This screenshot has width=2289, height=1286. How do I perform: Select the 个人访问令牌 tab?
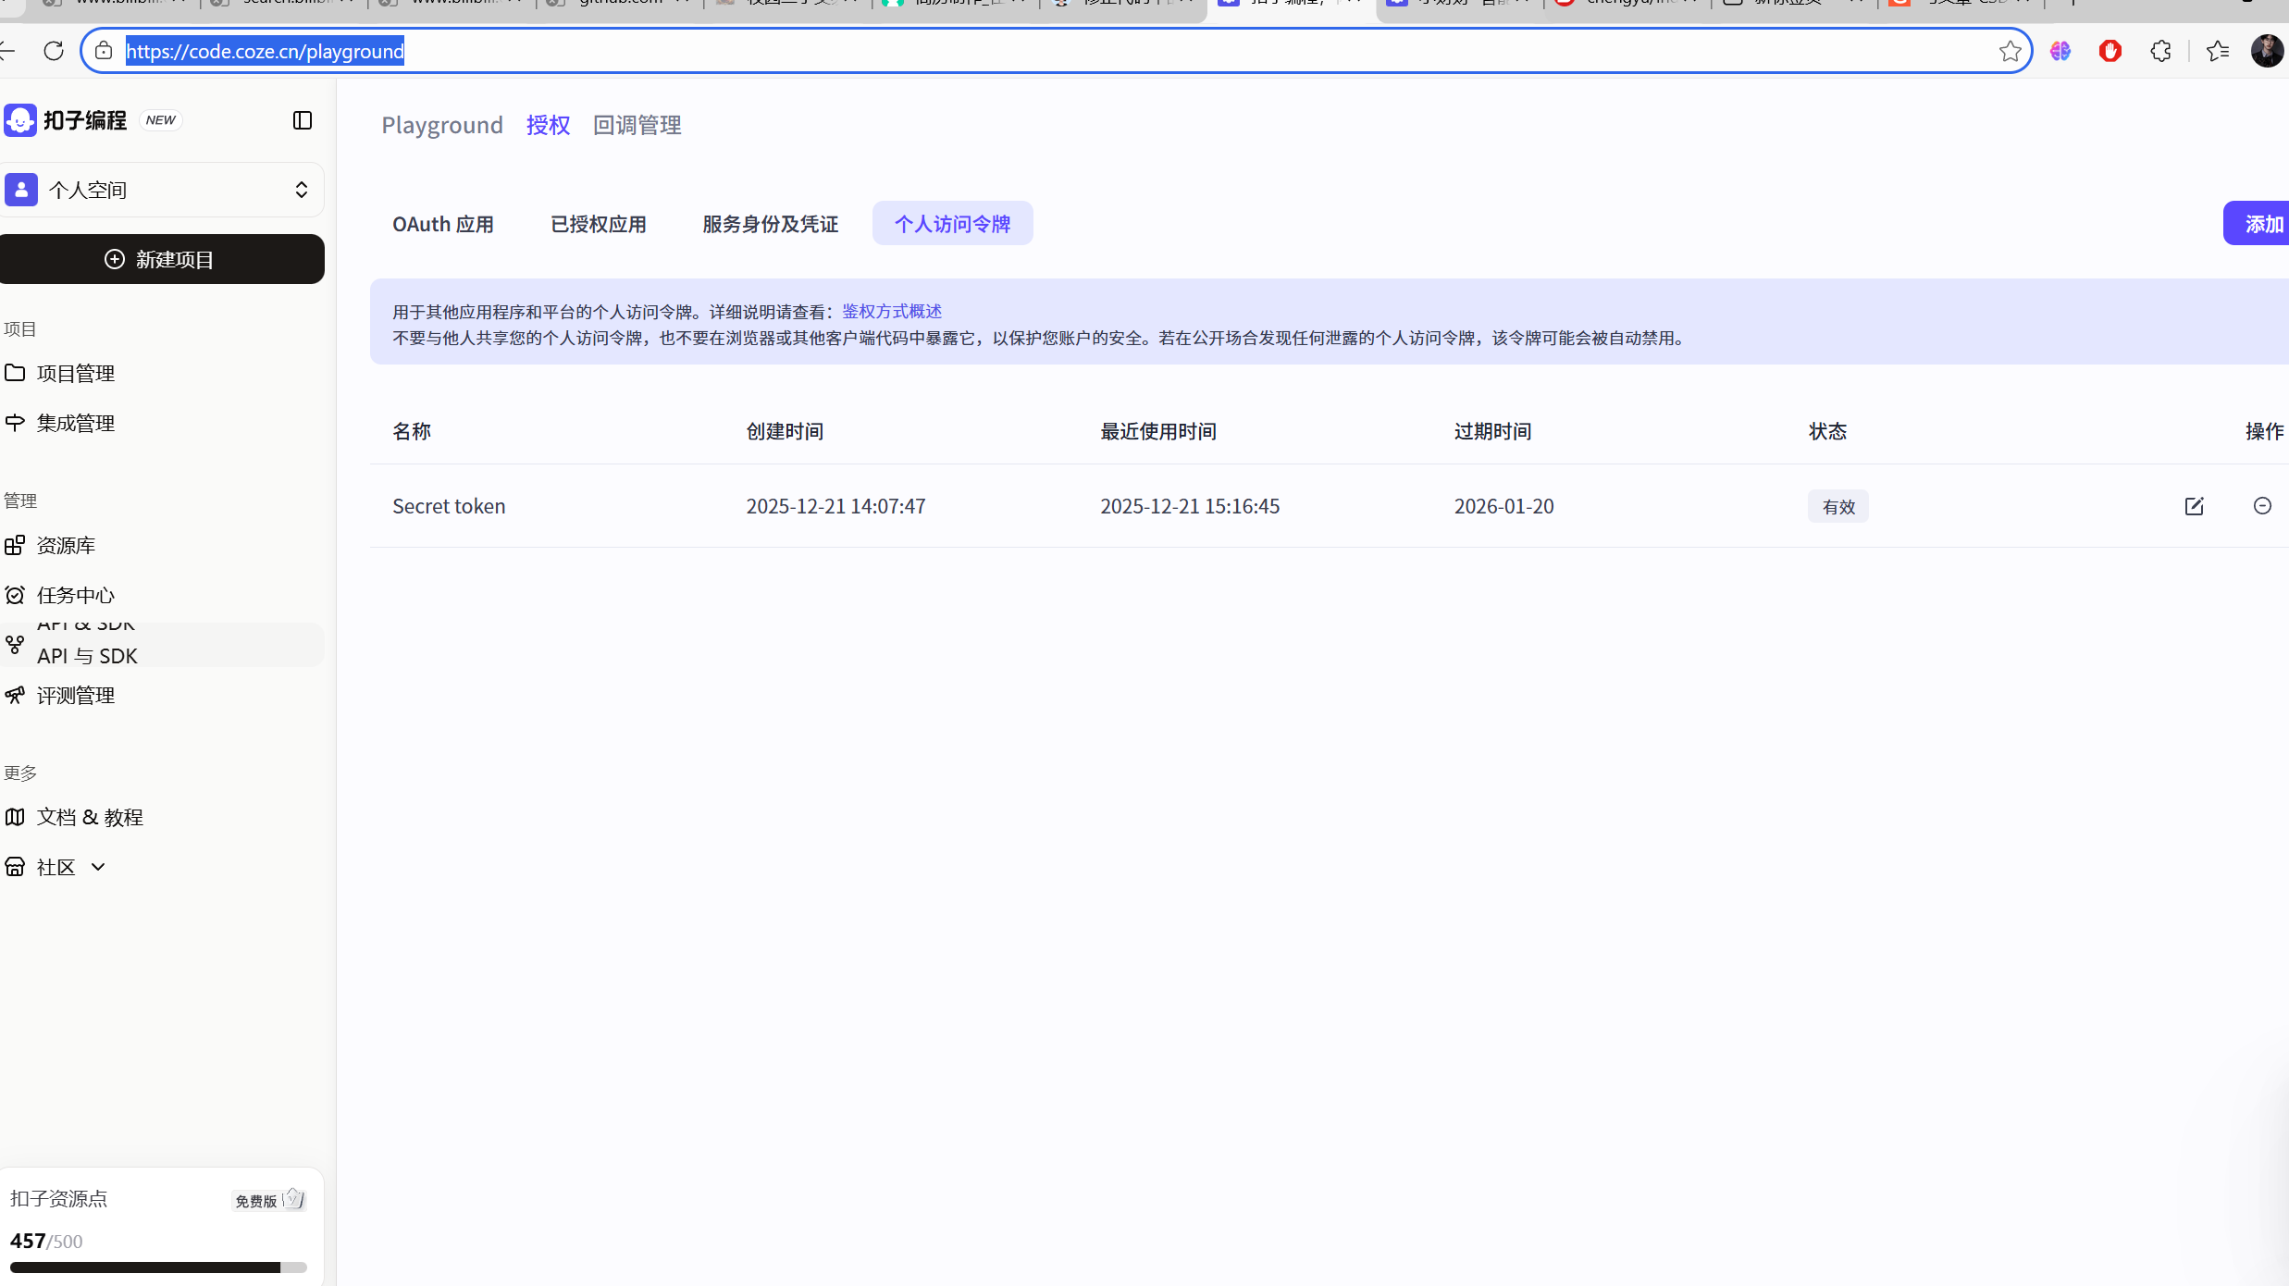952,224
